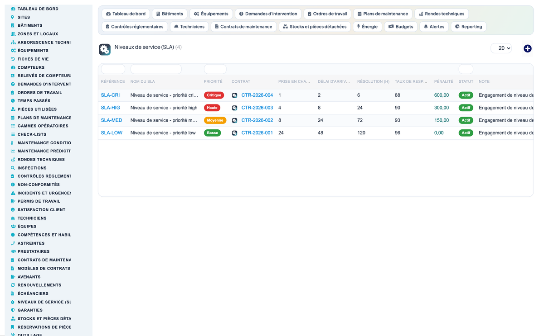This screenshot has height=336, width=544.
Task: Click the Basse priority badge
Action: tap(213, 133)
